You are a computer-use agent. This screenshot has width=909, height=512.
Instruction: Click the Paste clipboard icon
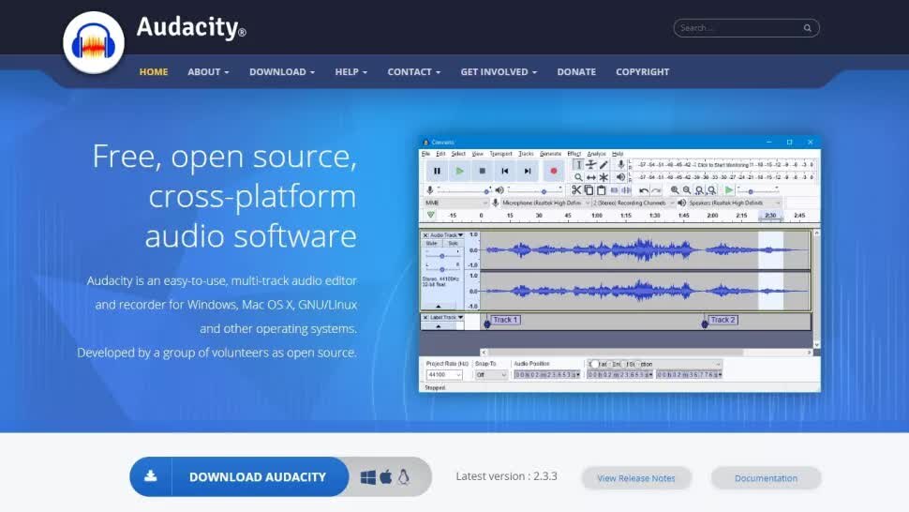[x=602, y=189]
